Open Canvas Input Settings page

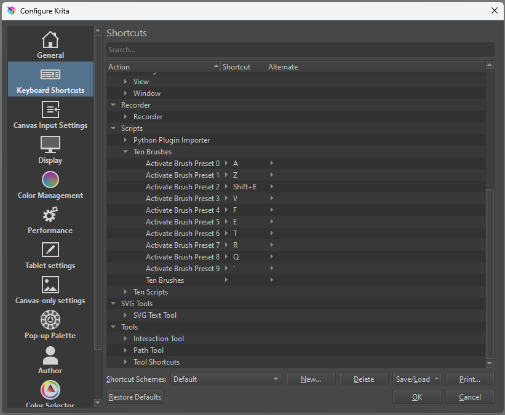tap(50, 114)
